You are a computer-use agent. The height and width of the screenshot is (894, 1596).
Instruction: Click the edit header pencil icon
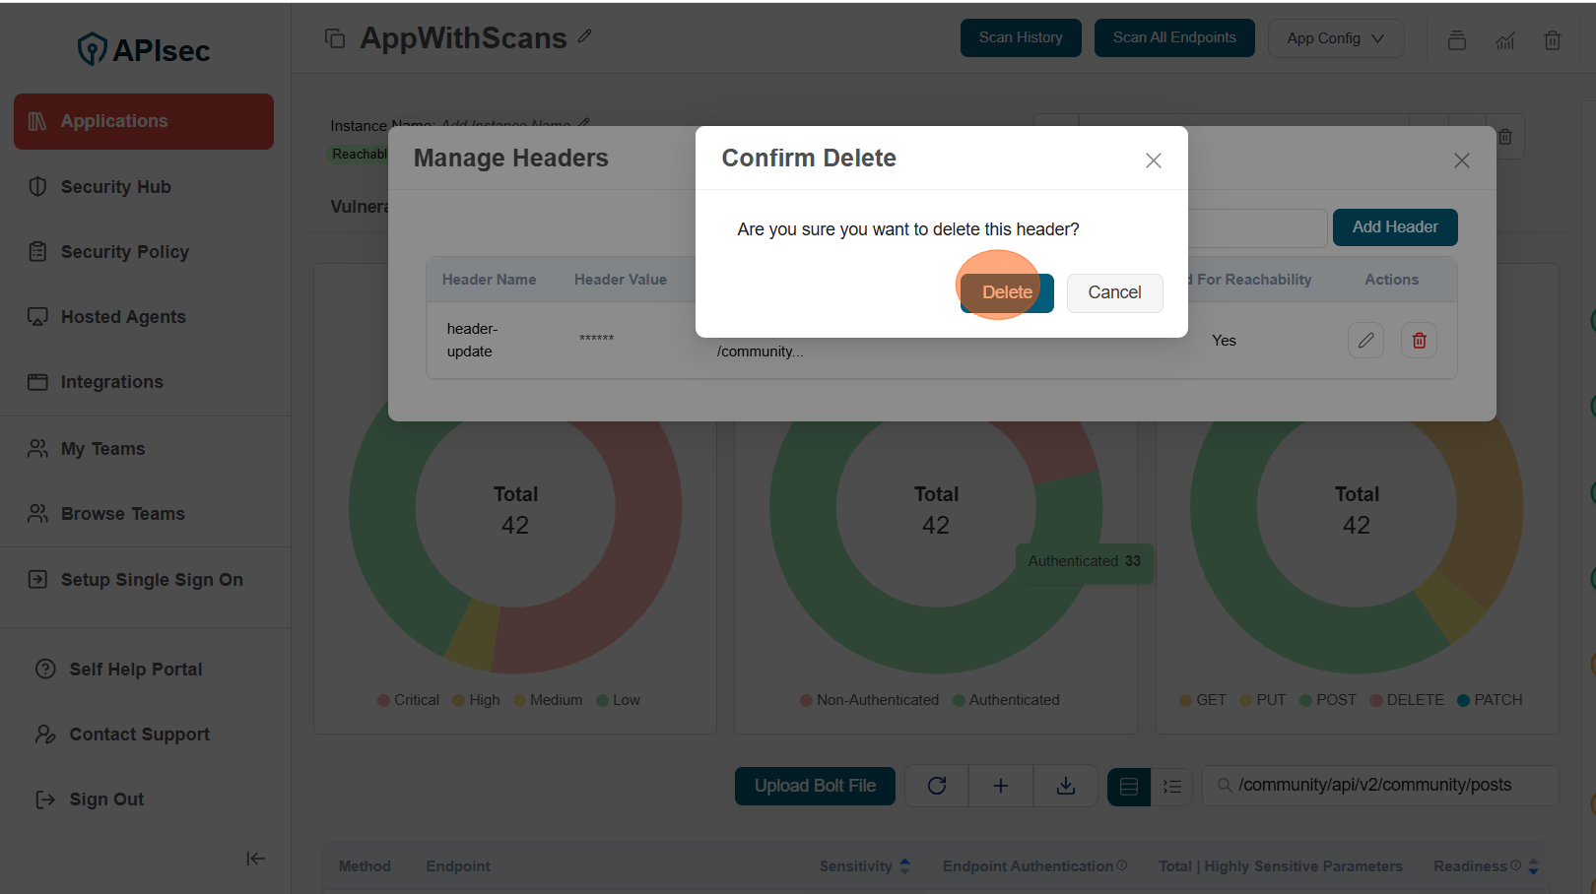[1365, 341]
